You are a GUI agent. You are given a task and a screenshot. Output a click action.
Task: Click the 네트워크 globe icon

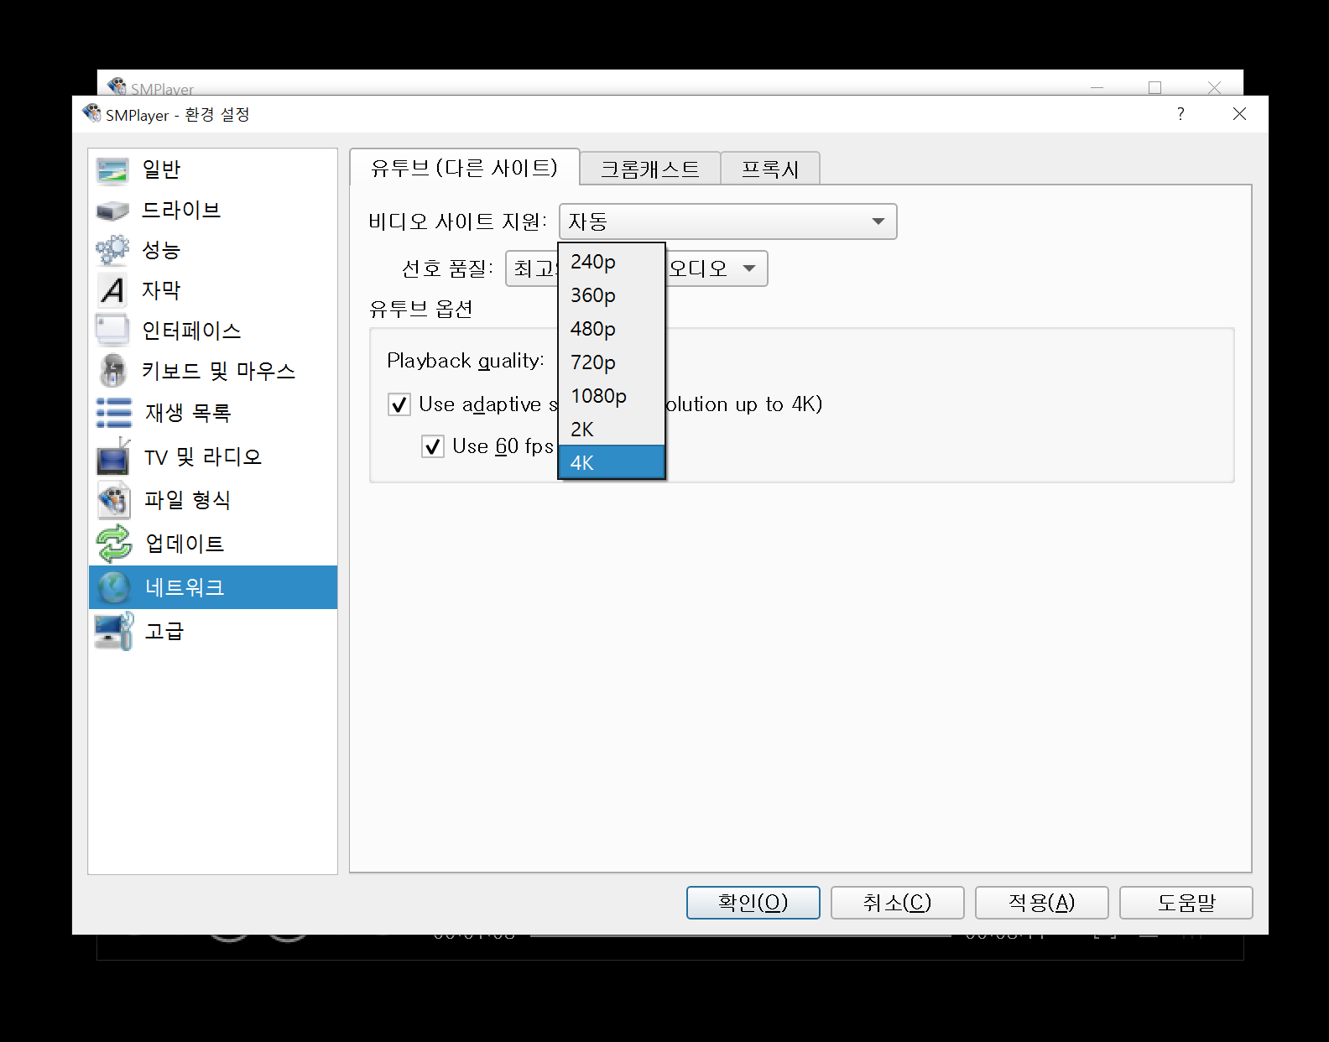click(x=113, y=587)
